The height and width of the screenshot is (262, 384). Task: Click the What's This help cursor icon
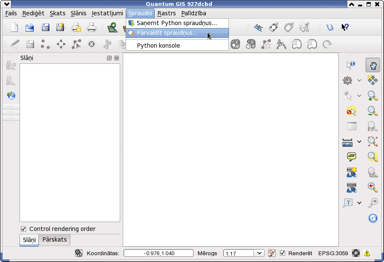click(345, 27)
